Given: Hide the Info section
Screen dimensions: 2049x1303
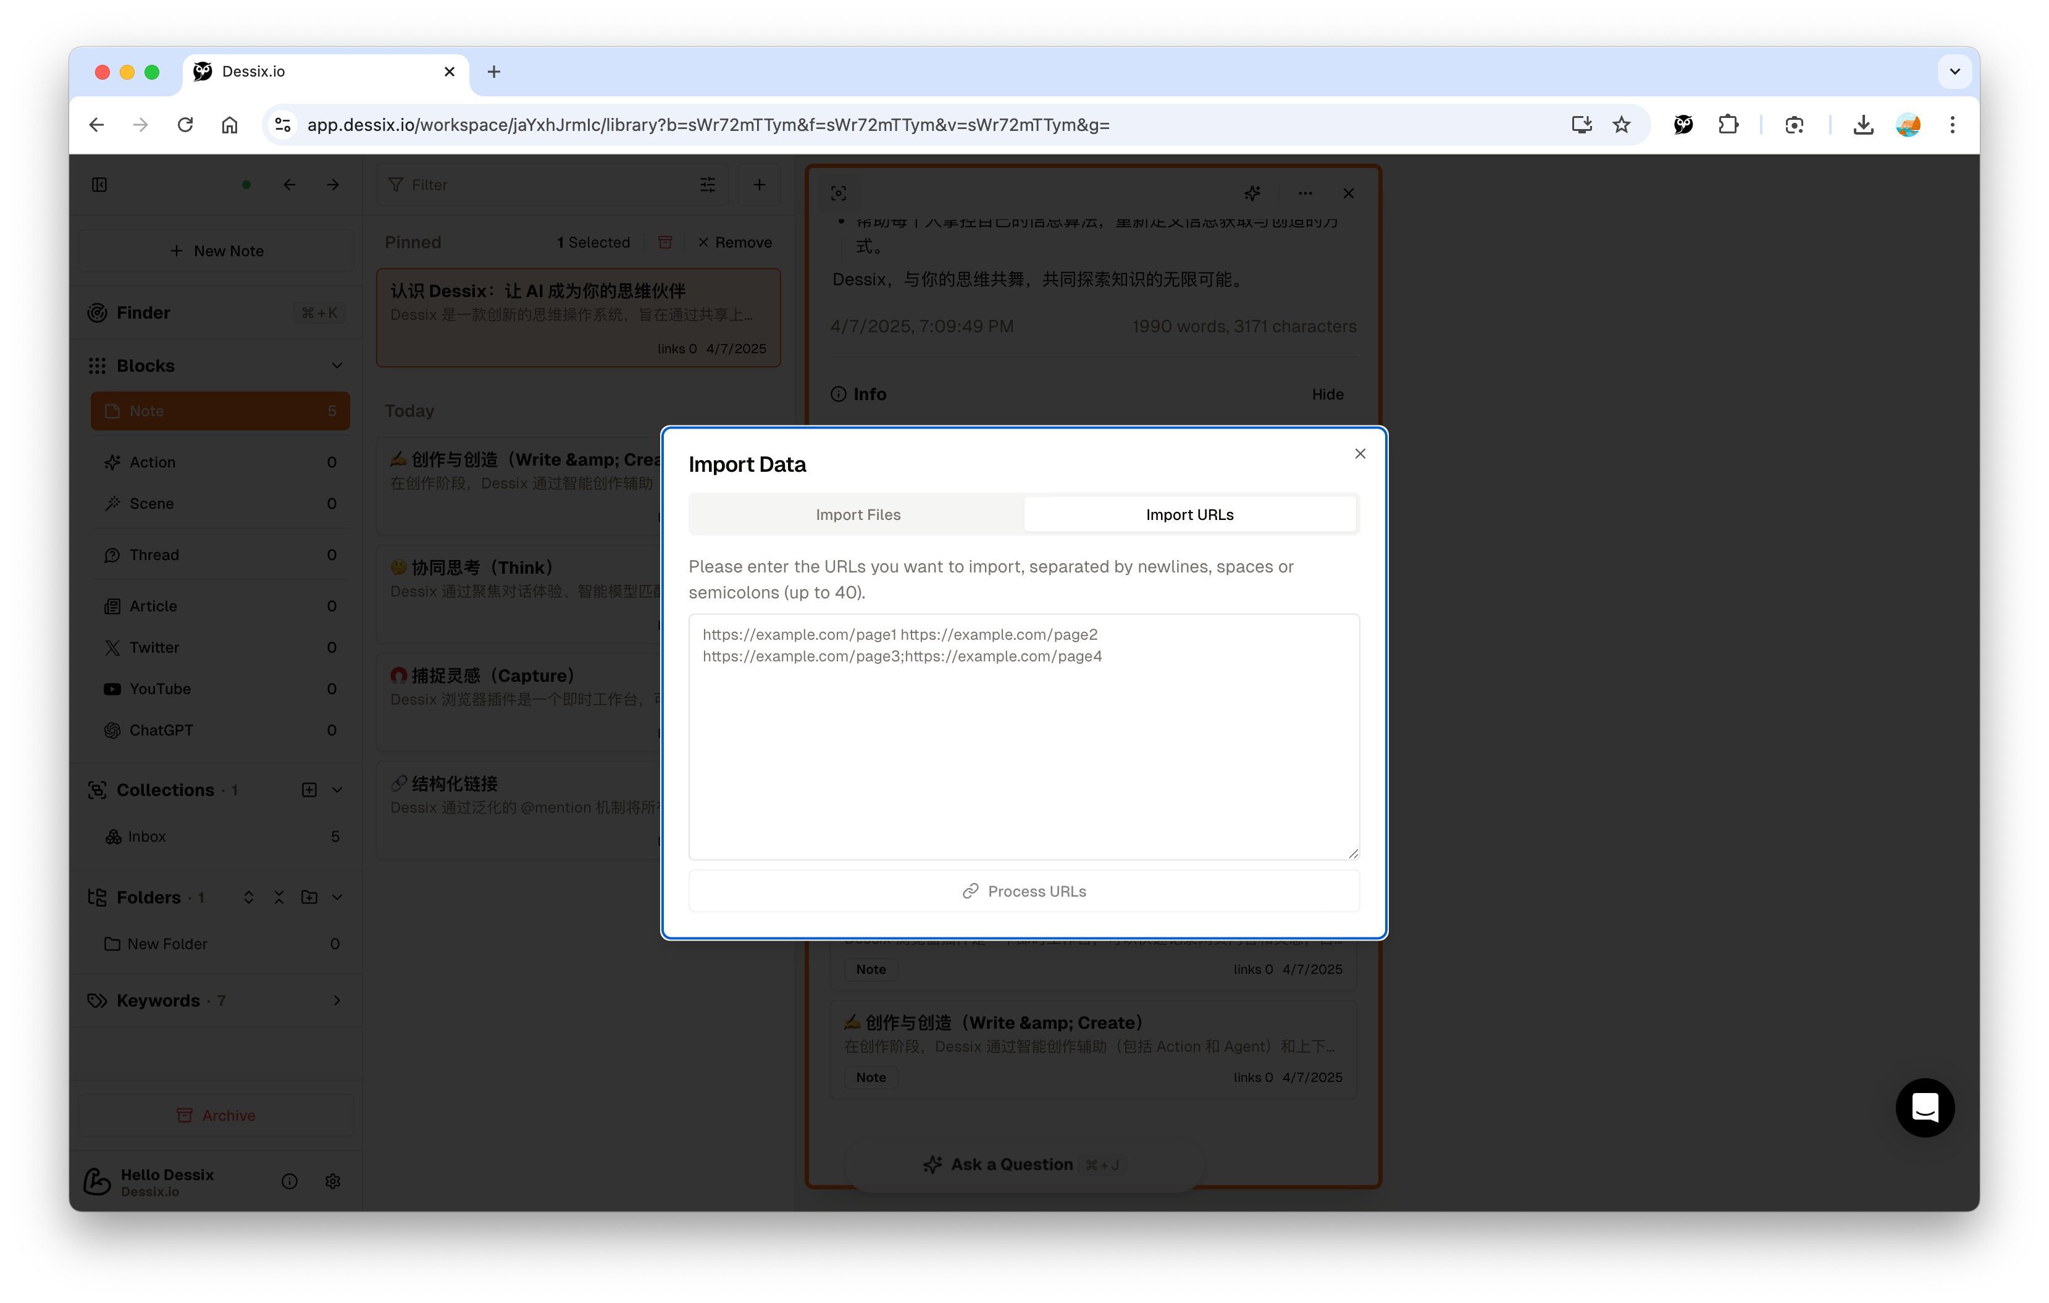Looking at the screenshot, I should [1328, 393].
